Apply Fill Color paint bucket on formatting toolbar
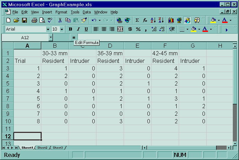This screenshot has width=239, height=160. (194, 29)
